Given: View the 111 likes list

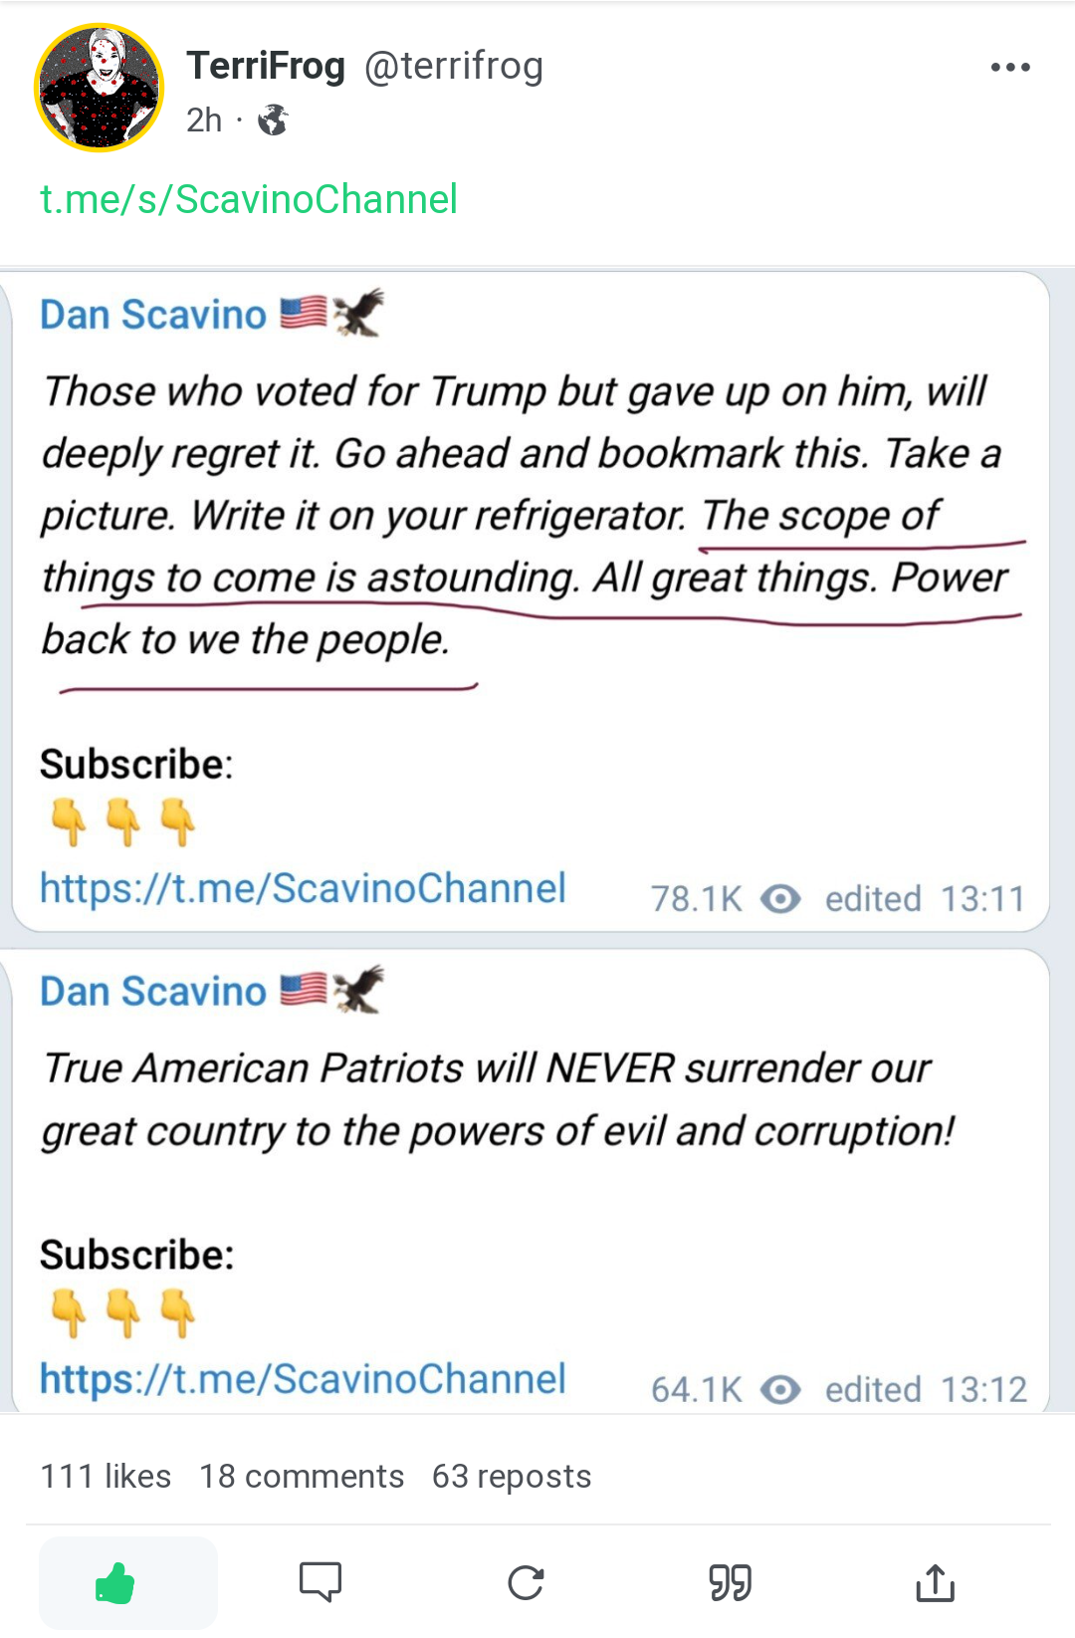Looking at the screenshot, I should tap(106, 1476).
